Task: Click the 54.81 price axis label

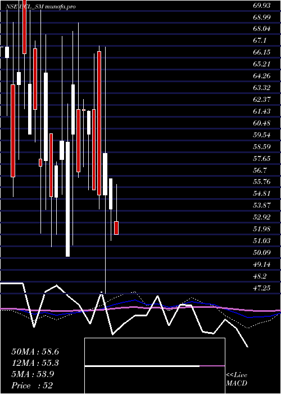Action: click(262, 194)
